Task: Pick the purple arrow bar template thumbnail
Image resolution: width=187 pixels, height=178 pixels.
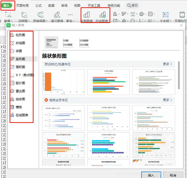Action: [x=63, y=118]
